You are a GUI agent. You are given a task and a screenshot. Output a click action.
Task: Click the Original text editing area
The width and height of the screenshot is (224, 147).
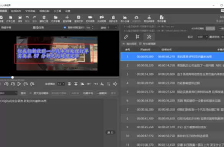51,123
